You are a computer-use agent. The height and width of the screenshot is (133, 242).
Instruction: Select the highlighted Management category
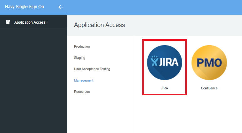point(84,80)
